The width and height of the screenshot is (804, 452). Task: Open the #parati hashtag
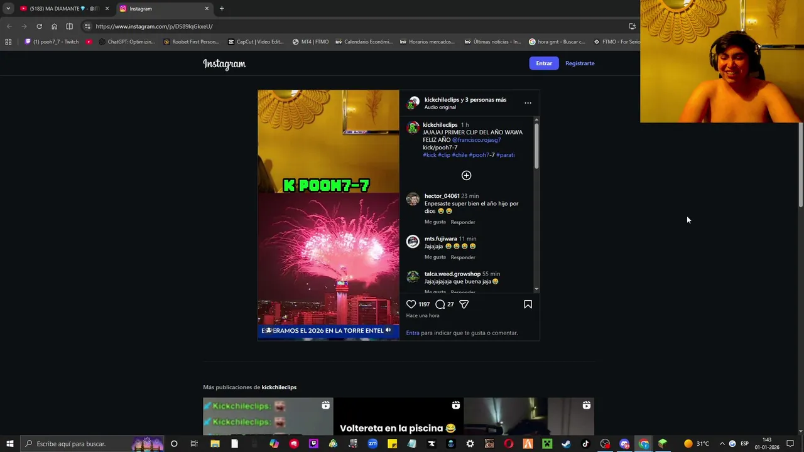506,155
